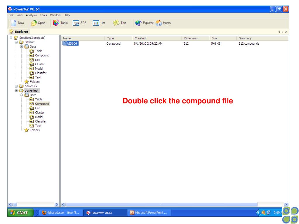Click Folders star icon under Default
This screenshot has width=299, height=224.
point(27,82)
